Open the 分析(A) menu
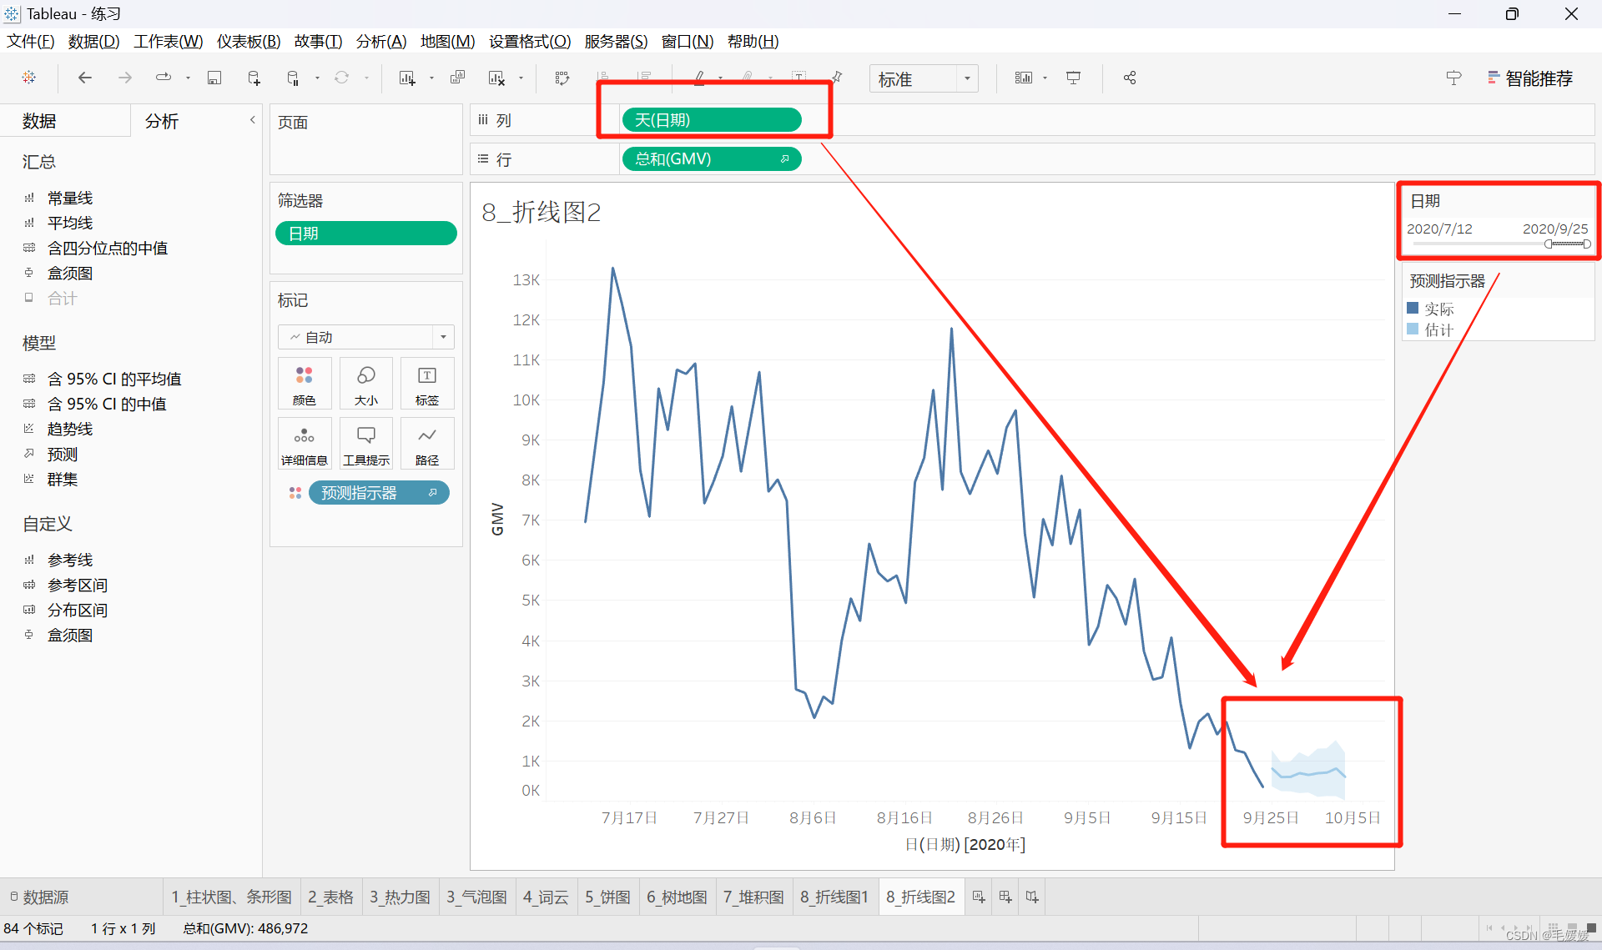 (381, 41)
